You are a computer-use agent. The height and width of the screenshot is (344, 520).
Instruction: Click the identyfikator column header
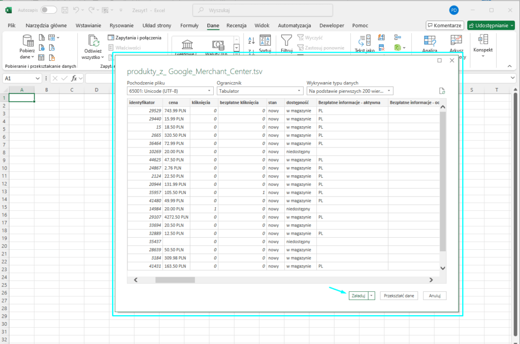pyautogui.click(x=145, y=102)
